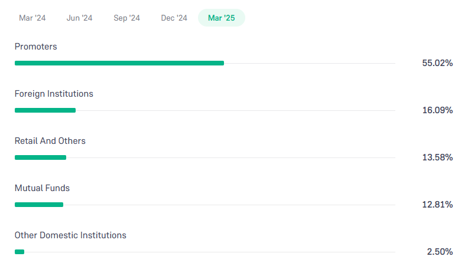Click the 2.50% percentage value
The height and width of the screenshot is (276, 471).
[440, 252]
